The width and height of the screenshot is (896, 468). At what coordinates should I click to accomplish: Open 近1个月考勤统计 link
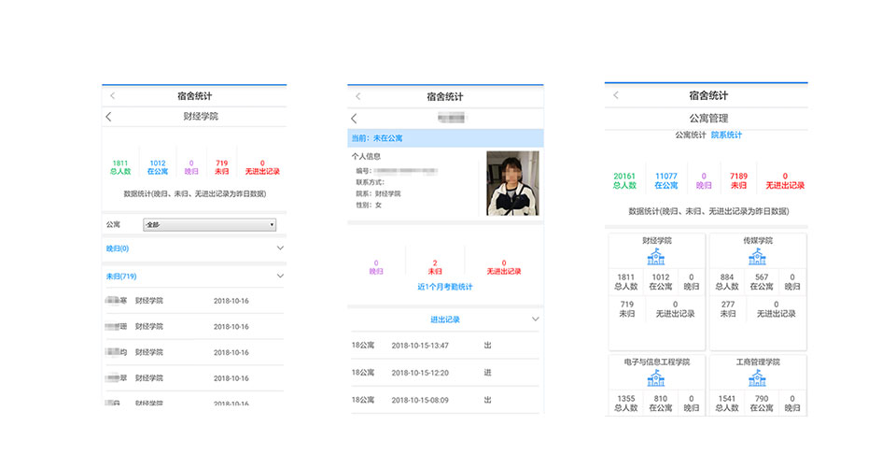[x=444, y=287]
